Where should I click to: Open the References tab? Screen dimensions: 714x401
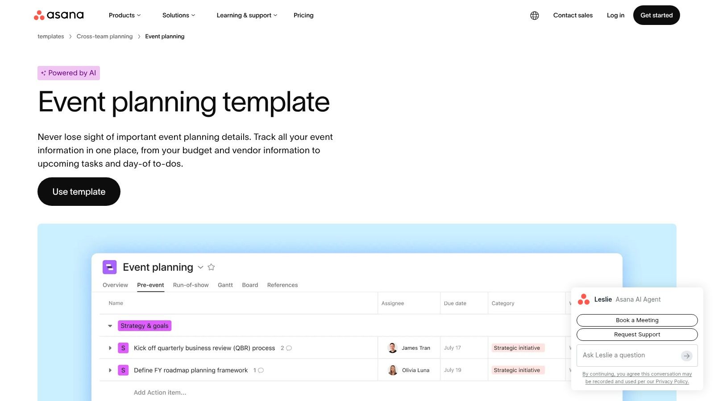pos(282,285)
